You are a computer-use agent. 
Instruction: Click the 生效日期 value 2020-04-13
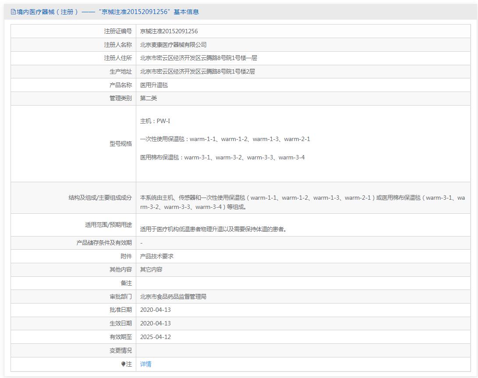(156, 323)
